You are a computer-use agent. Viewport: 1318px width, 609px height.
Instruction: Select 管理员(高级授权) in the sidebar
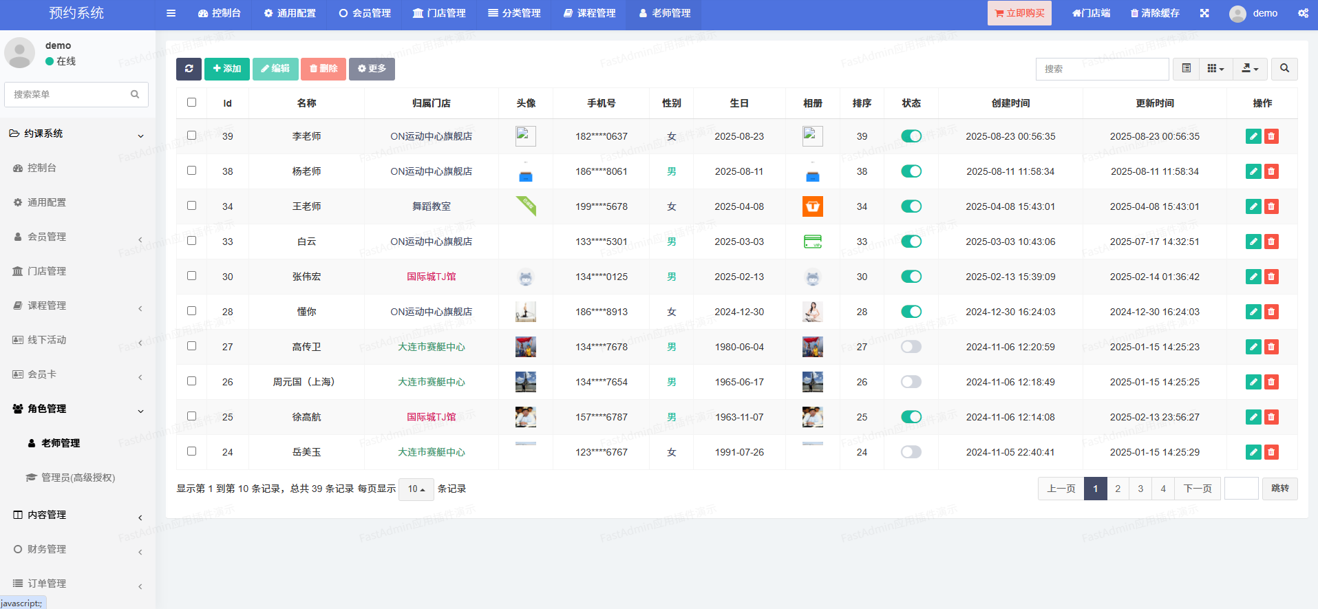(78, 478)
